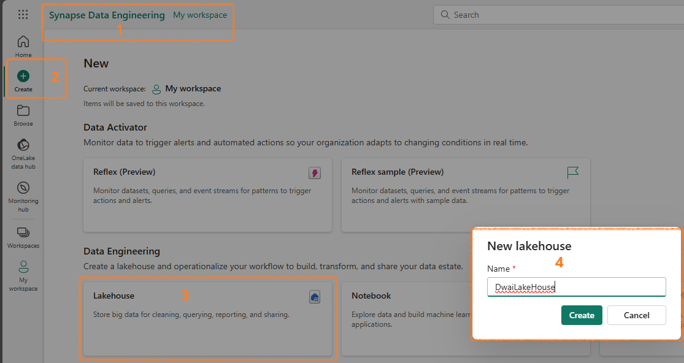Click the Data Engineering section heading
Viewport: 684px width, 363px height.
(121, 251)
